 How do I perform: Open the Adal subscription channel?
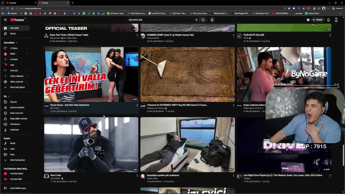click(x=16, y=65)
